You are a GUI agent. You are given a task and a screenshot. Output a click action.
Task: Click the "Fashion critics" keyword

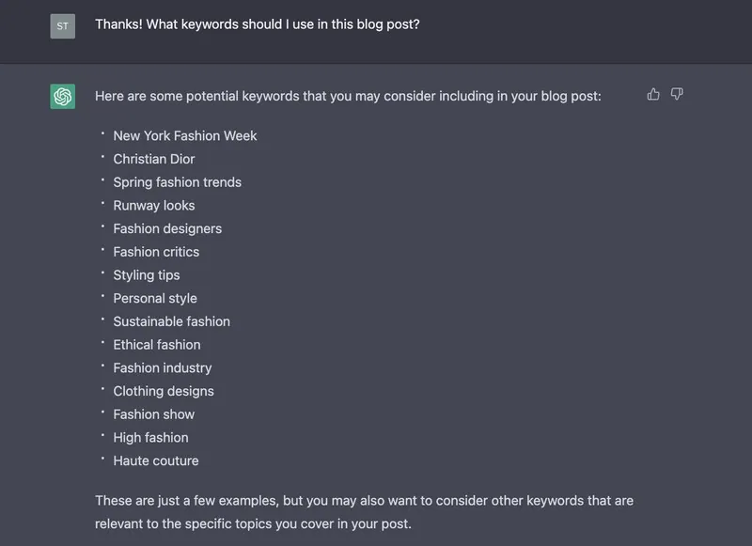pos(156,252)
